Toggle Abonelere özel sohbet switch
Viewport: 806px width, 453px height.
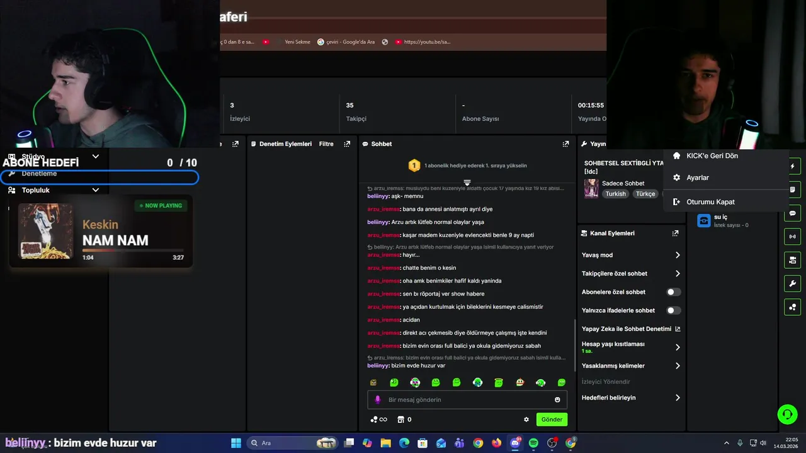pyautogui.click(x=673, y=292)
